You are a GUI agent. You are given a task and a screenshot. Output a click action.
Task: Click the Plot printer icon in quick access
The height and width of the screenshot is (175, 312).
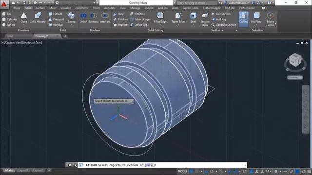tap(35, 3)
